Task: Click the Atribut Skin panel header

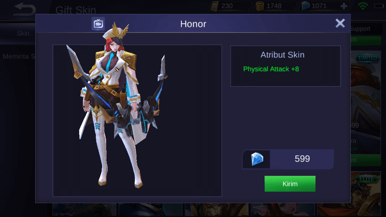Action: click(x=282, y=55)
